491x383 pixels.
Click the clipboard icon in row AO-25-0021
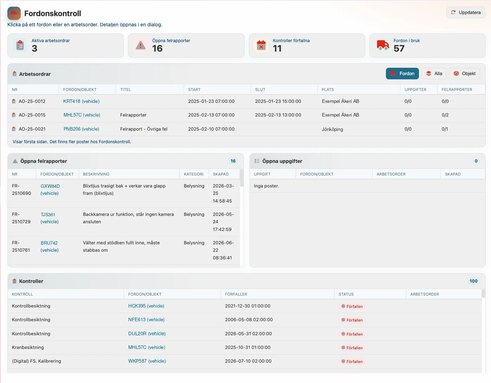14,129
